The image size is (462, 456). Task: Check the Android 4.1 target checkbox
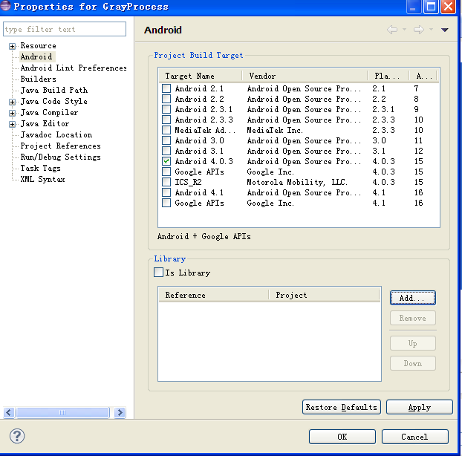[166, 192]
